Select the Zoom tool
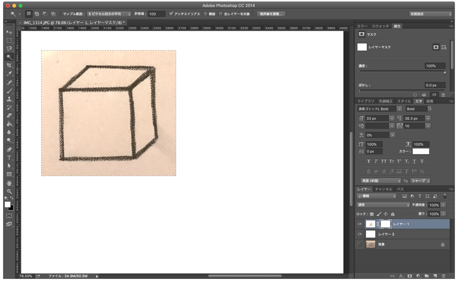458x282 pixels. tap(9, 192)
